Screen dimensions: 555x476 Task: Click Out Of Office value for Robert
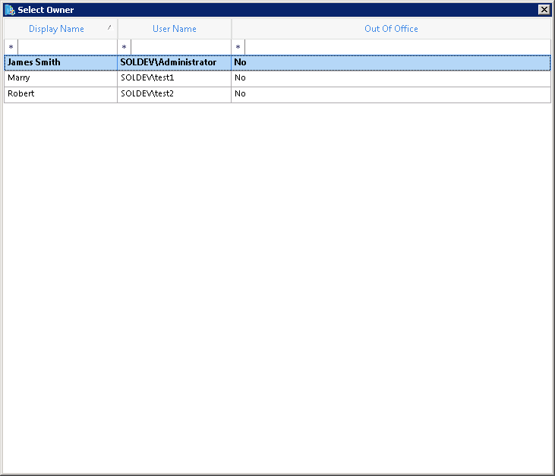tap(391, 95)
